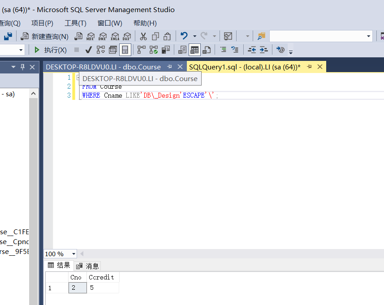Pin the SQLQuery1.sql tab
Image resolution: width=384 pixels, height=305 pixels.
tap(309, 67)
